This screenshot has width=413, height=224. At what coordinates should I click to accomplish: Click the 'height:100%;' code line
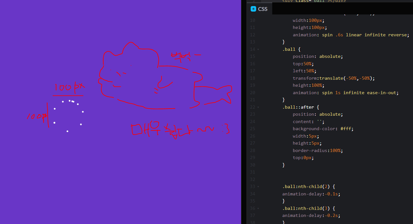pos(309,85)
